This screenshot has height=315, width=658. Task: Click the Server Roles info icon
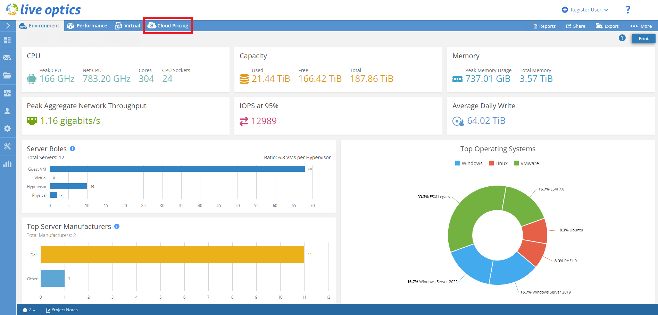(72, 148)
